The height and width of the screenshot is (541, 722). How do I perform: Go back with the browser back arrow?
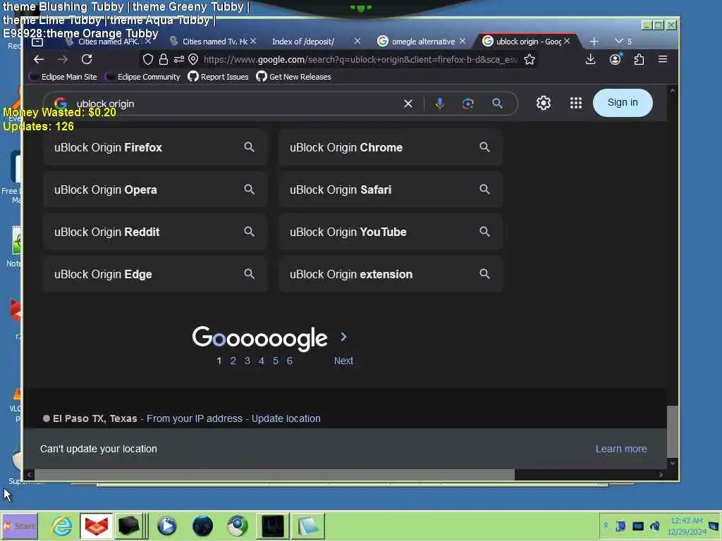pos(39,59)
